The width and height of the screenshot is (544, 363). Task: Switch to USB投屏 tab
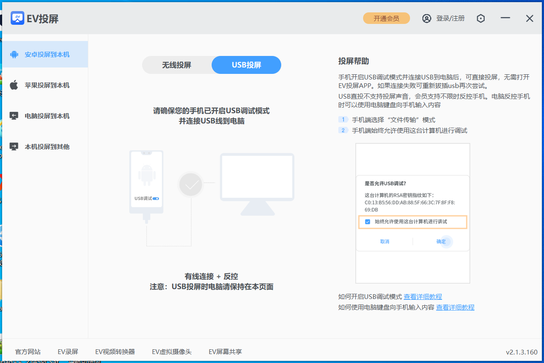click(x=247, y=65)
